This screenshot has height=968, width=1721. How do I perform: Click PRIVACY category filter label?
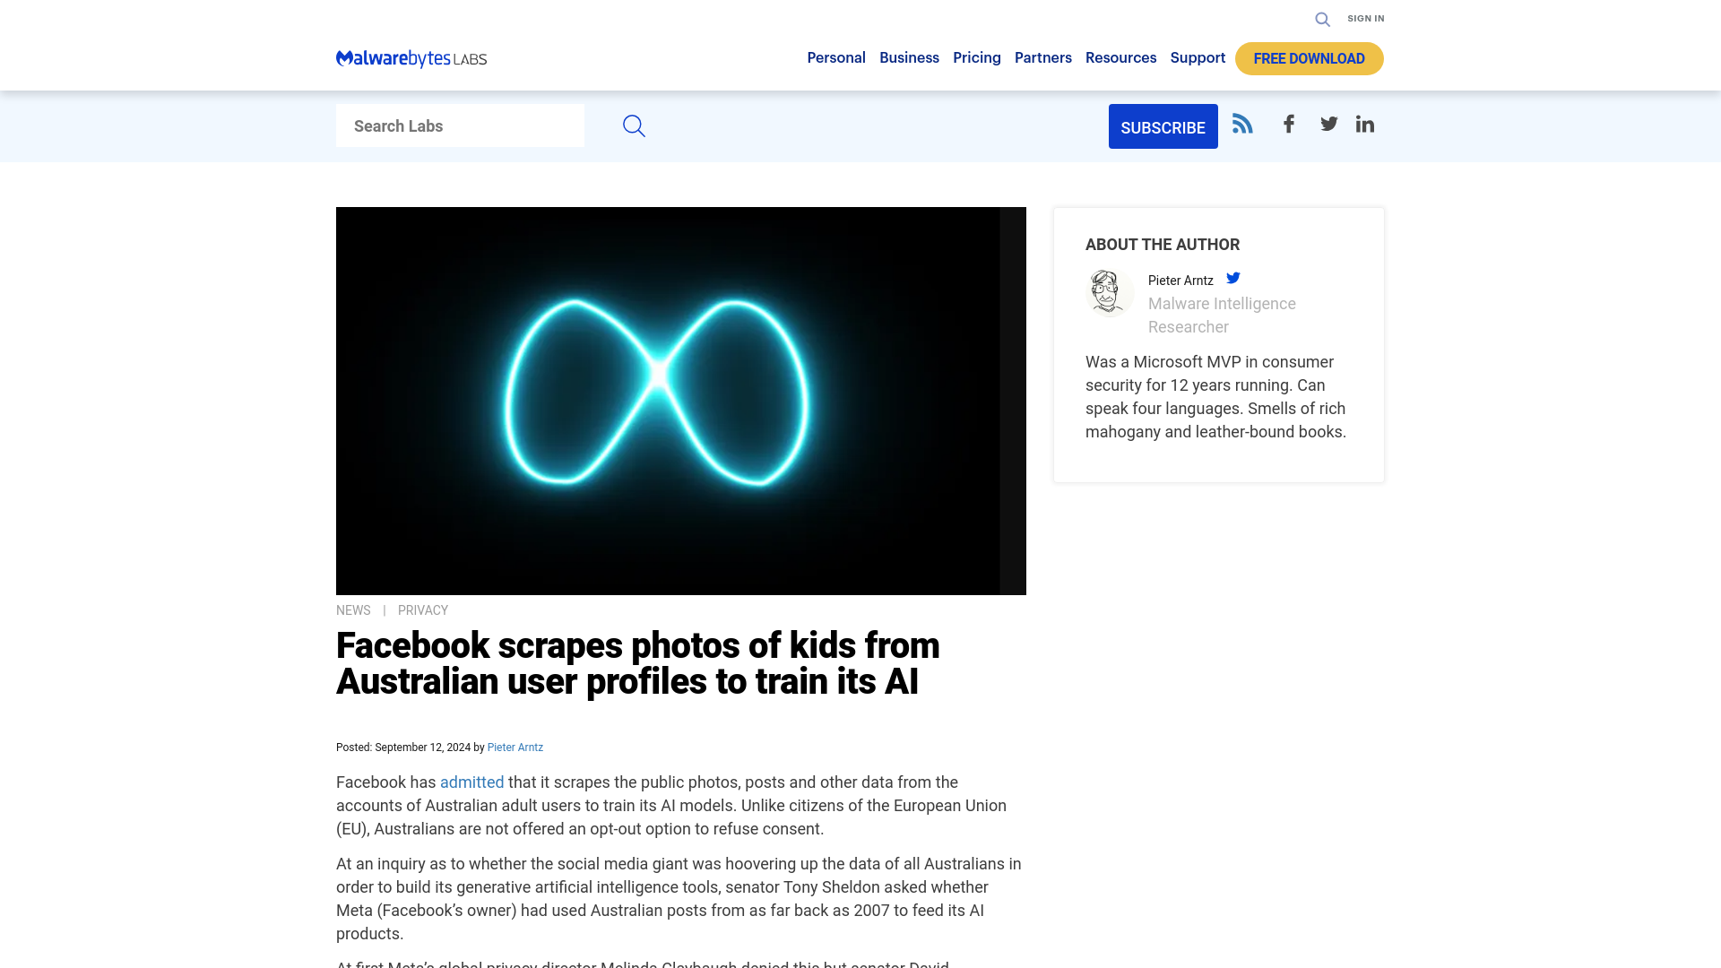coord(423,609)
